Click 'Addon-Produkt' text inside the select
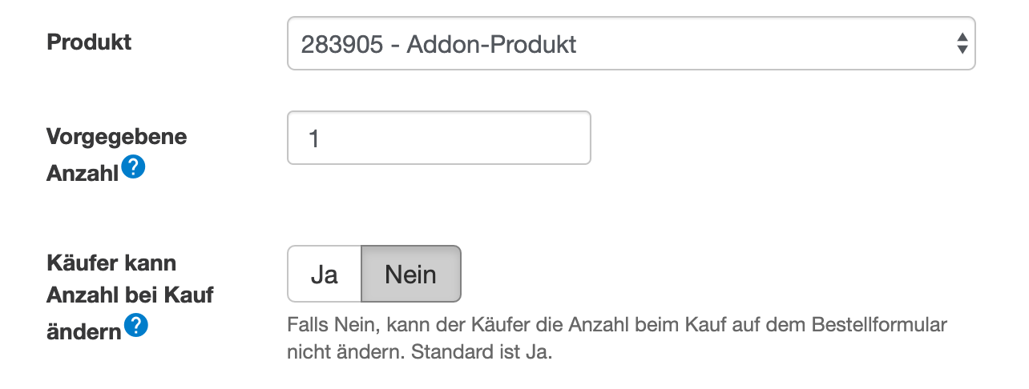This screenshot has height=389, width=1029. coord(491,44)
